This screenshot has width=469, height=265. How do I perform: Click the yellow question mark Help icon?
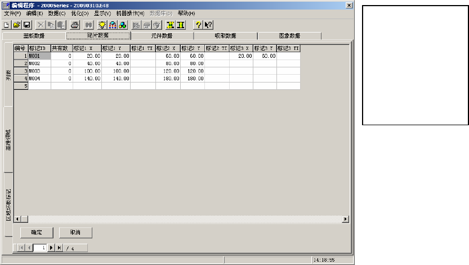198,25
